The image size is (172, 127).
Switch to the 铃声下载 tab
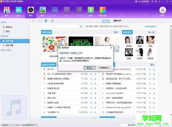tap(106, 21)
